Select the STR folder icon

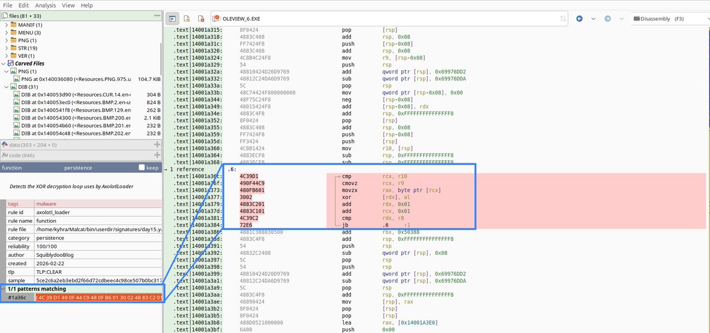(14, 48)
